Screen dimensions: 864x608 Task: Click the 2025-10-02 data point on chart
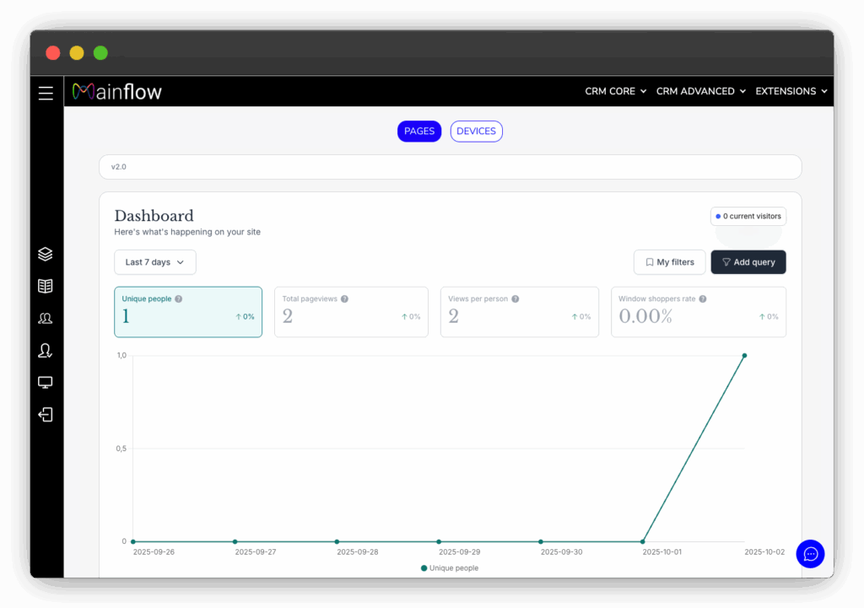(744, 355)
